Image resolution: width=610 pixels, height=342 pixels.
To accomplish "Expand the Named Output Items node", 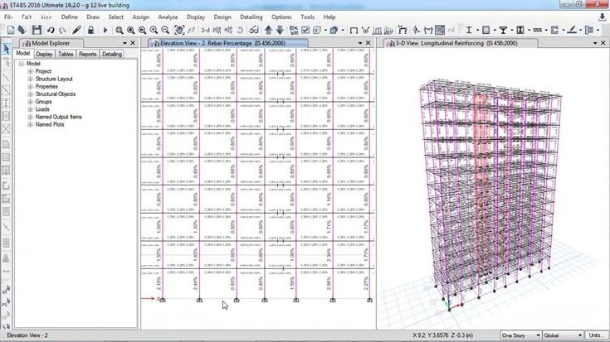I will click(30, 117).
